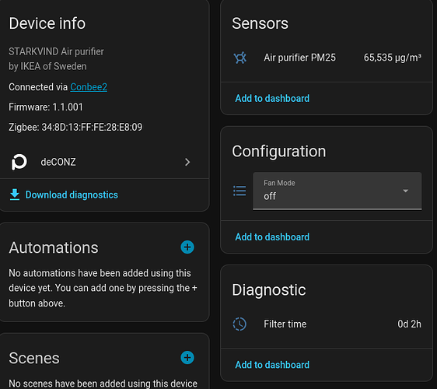
Task: Add an automation with the plus icon
Action: pyautogui.click(x=187, y=247)
